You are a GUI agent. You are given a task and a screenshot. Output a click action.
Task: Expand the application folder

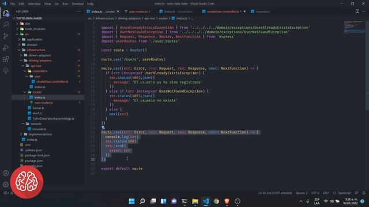19,40
